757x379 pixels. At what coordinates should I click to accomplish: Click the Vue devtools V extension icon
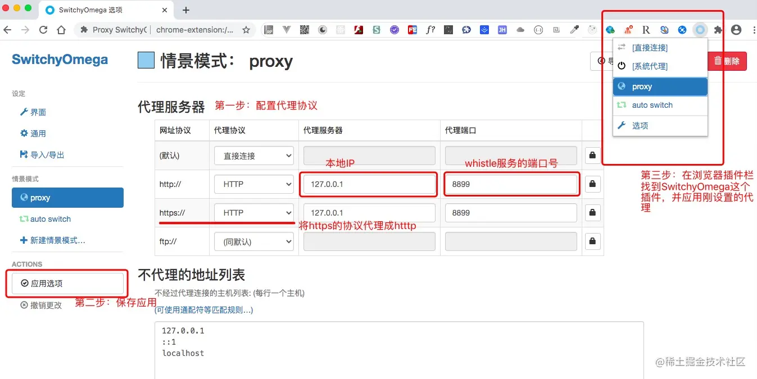point(287,30)
